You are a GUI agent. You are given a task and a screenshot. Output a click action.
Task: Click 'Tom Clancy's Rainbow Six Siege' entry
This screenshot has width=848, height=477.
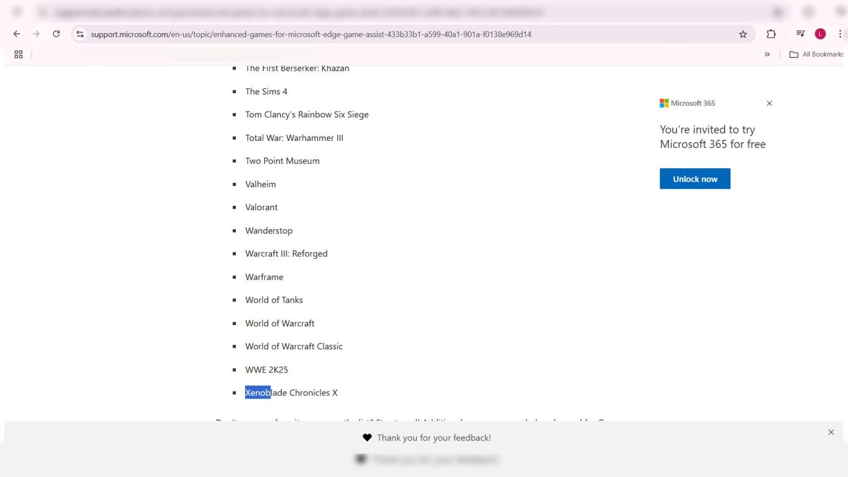(307, 115)
